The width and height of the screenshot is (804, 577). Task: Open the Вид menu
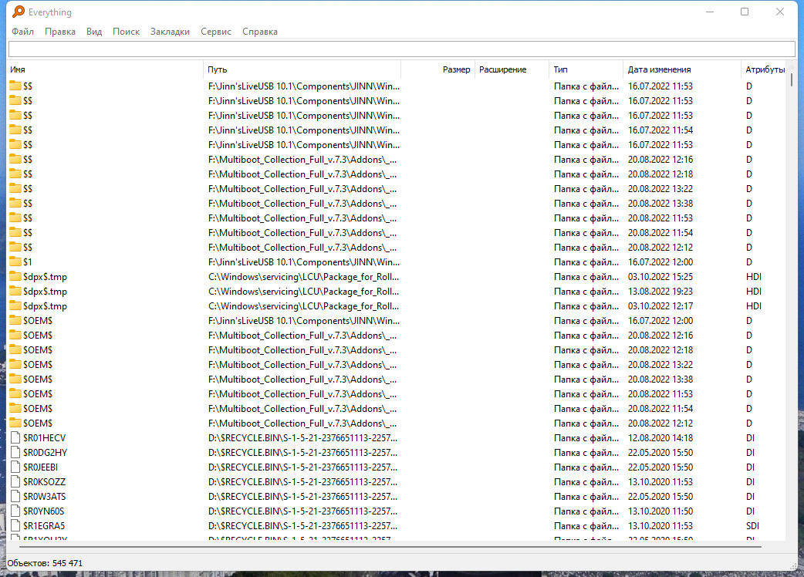click(94, 32)
